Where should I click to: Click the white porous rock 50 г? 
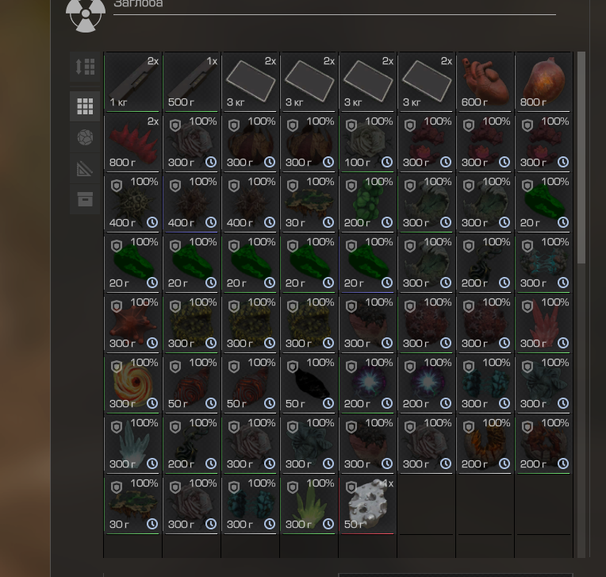[x=367, y=505]
